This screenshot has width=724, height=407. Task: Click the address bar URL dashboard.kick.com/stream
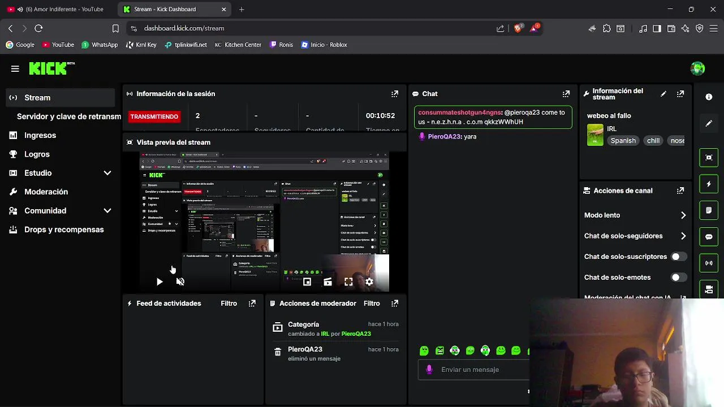184,28
